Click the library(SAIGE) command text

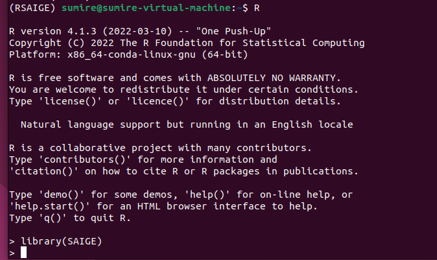click(61, 241)
